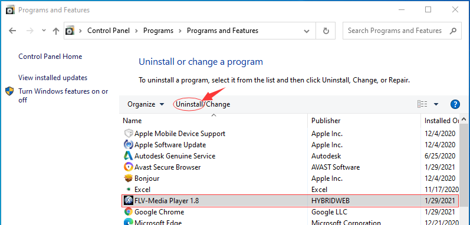Select the Apple Software Update entry
This screenshot has height=225, width=470.
coord(170,145)
